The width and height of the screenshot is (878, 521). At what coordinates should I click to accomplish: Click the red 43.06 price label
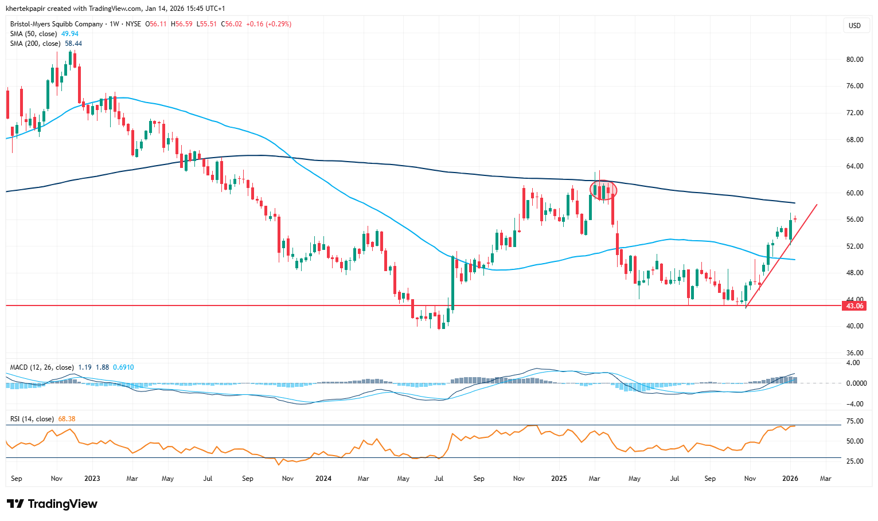tap(854, 306)
